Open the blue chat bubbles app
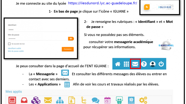 pyautogui.click(x=95, y=100)
